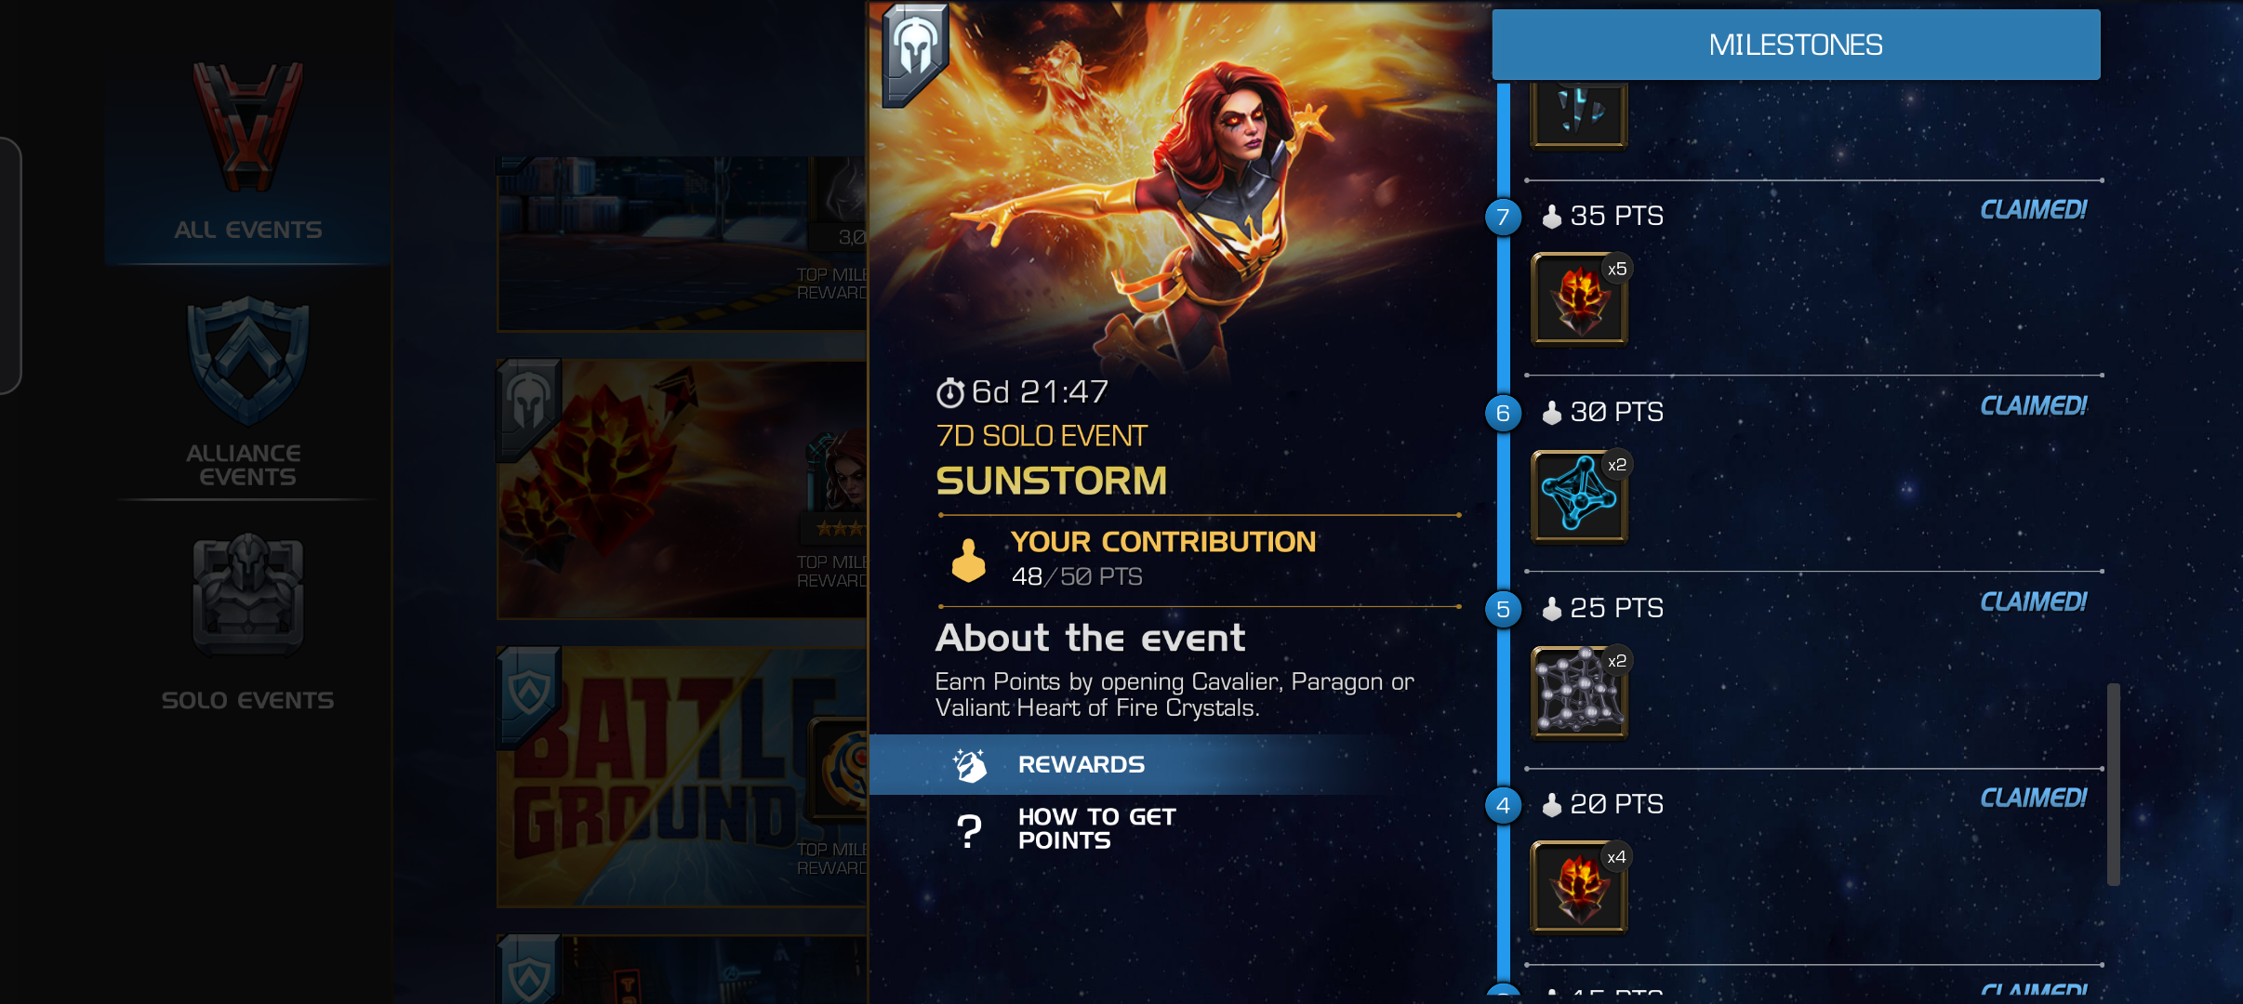Tap the x5 fire crystal reward icon
Image resolution: width=2243 pixels, height=1004 pixels.
click(1579, 298)
